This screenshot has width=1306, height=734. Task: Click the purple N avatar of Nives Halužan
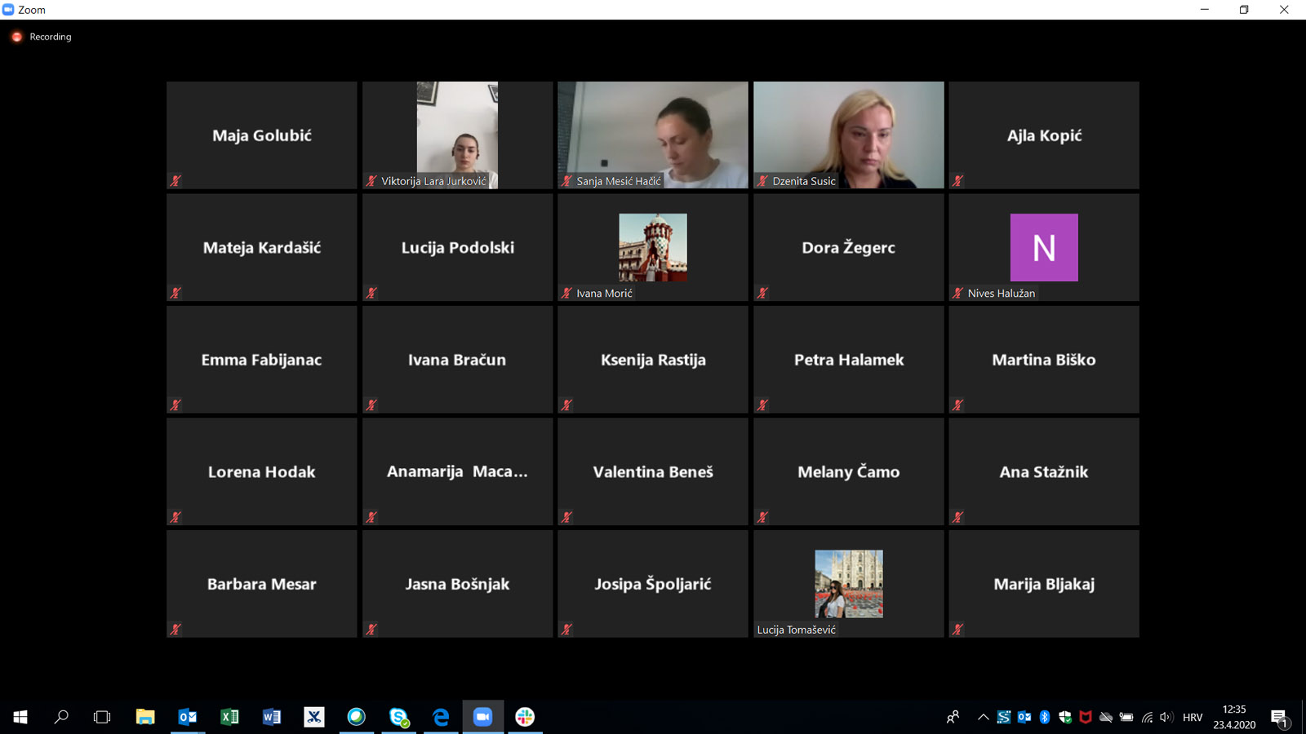click(1044, 247)
